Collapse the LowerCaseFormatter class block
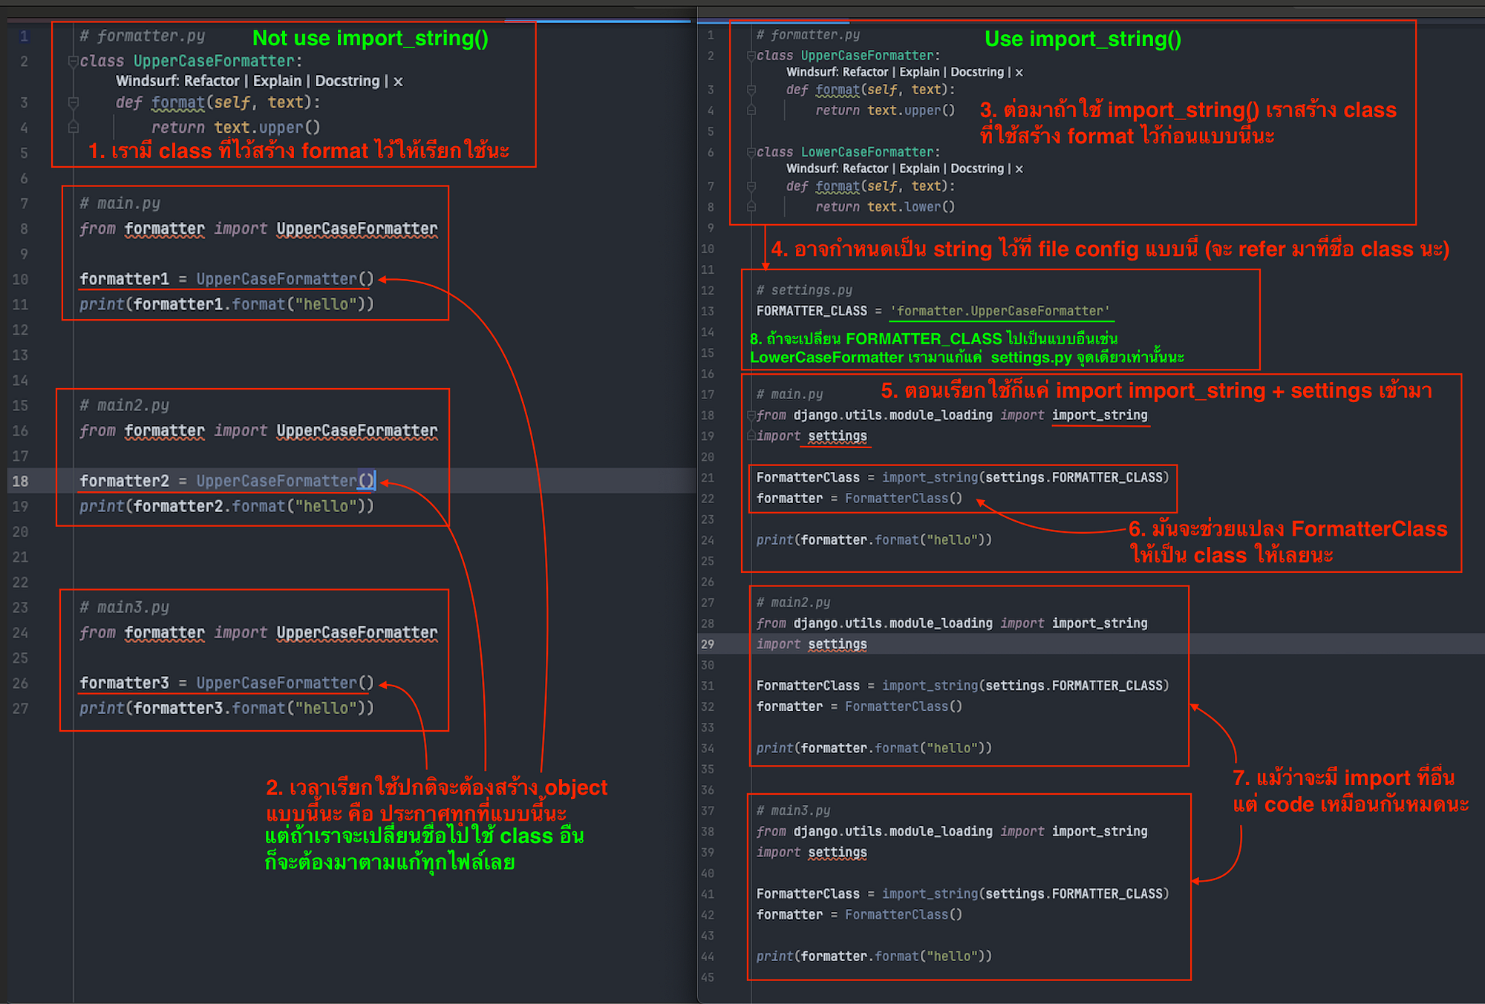This screenshot has width=1485, height=1004. (751, 152)
